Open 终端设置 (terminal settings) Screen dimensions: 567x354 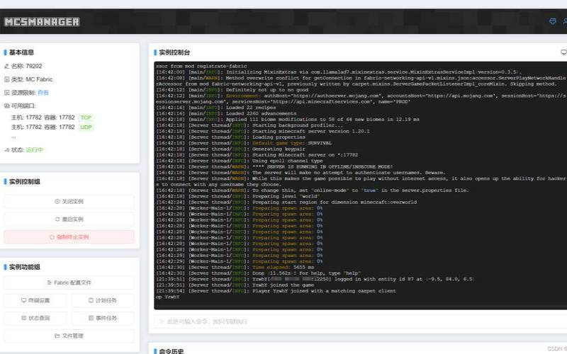(35, 300)
